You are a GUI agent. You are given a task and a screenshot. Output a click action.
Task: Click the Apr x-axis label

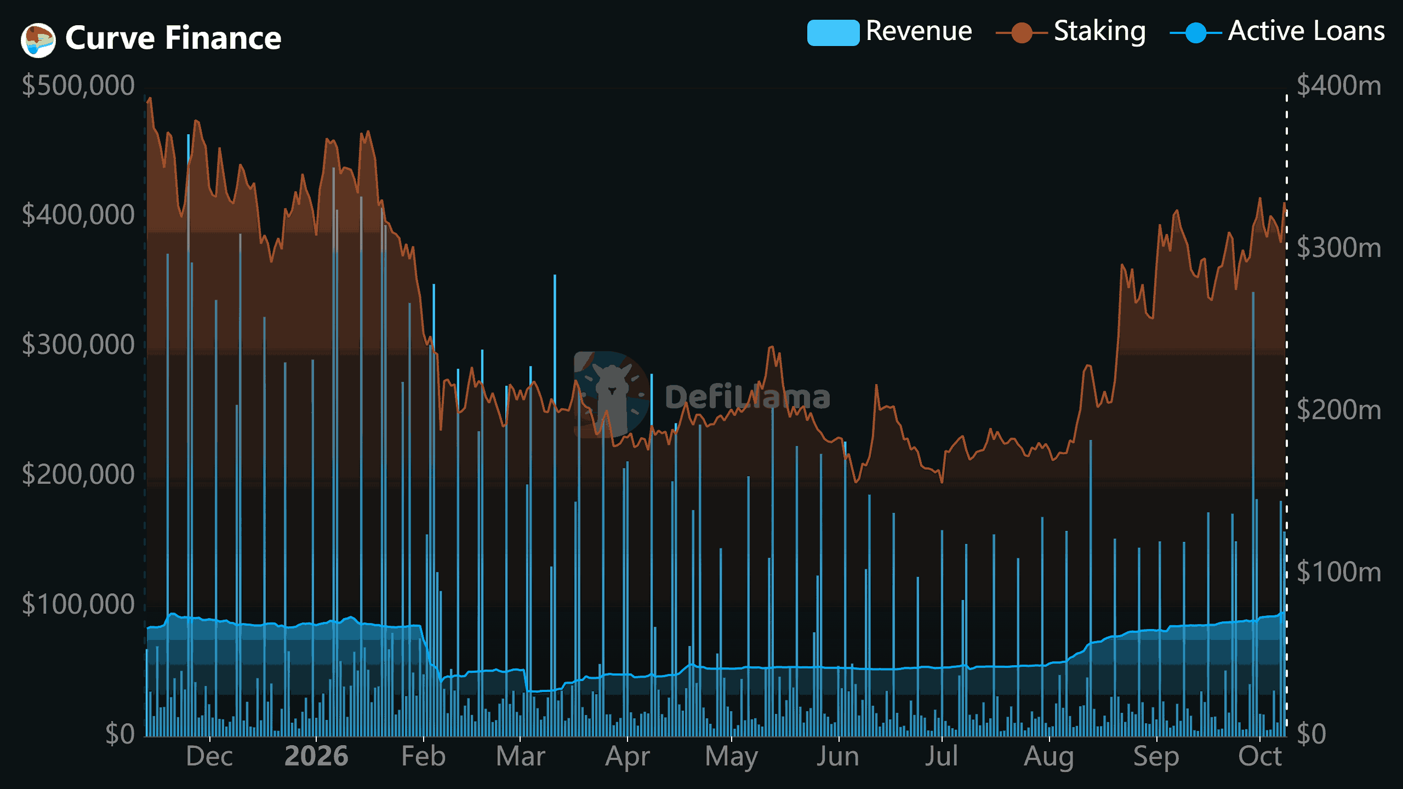pos(628,758)
